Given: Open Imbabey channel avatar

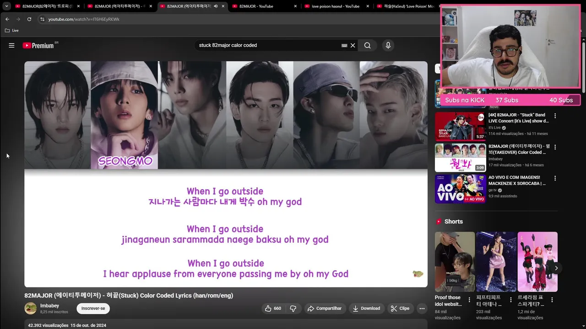Looking at the screenshot, I should pyautogui.click(x=30, y=308).
